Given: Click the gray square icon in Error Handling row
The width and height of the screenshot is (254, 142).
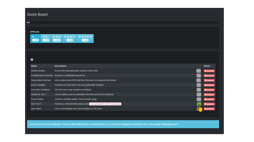Looking at the screenshot, I should click(199, 85).
